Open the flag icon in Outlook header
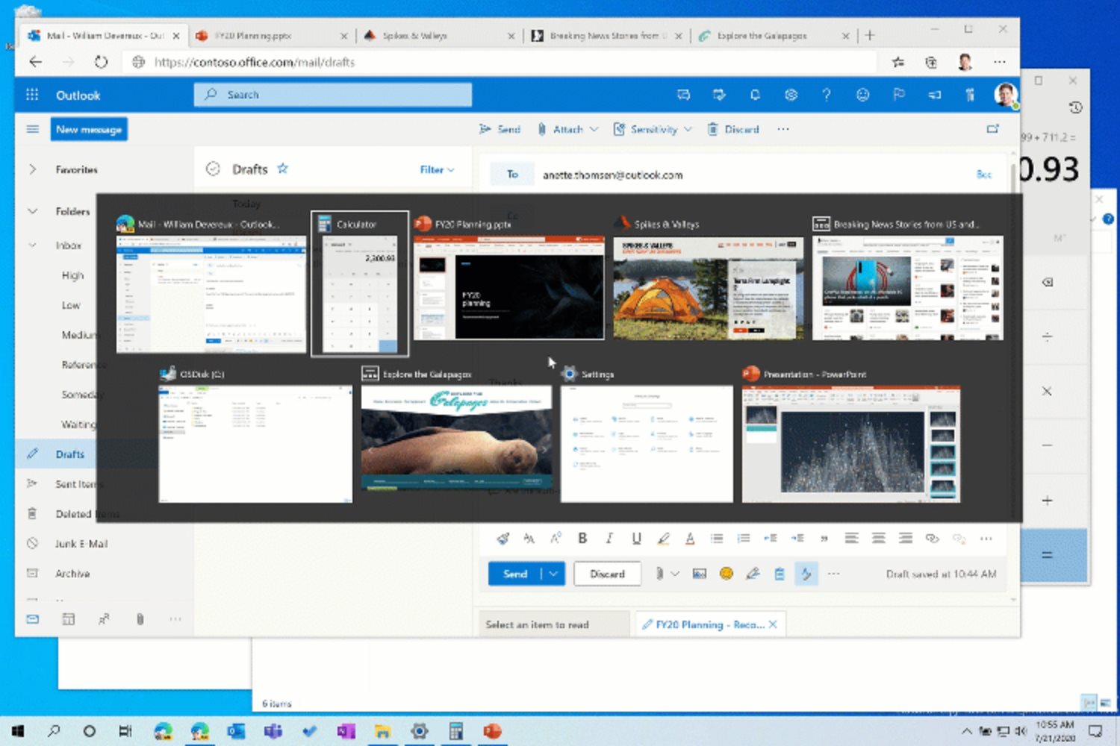Screen dimensions: 1120x746 (x=898, y=95)
